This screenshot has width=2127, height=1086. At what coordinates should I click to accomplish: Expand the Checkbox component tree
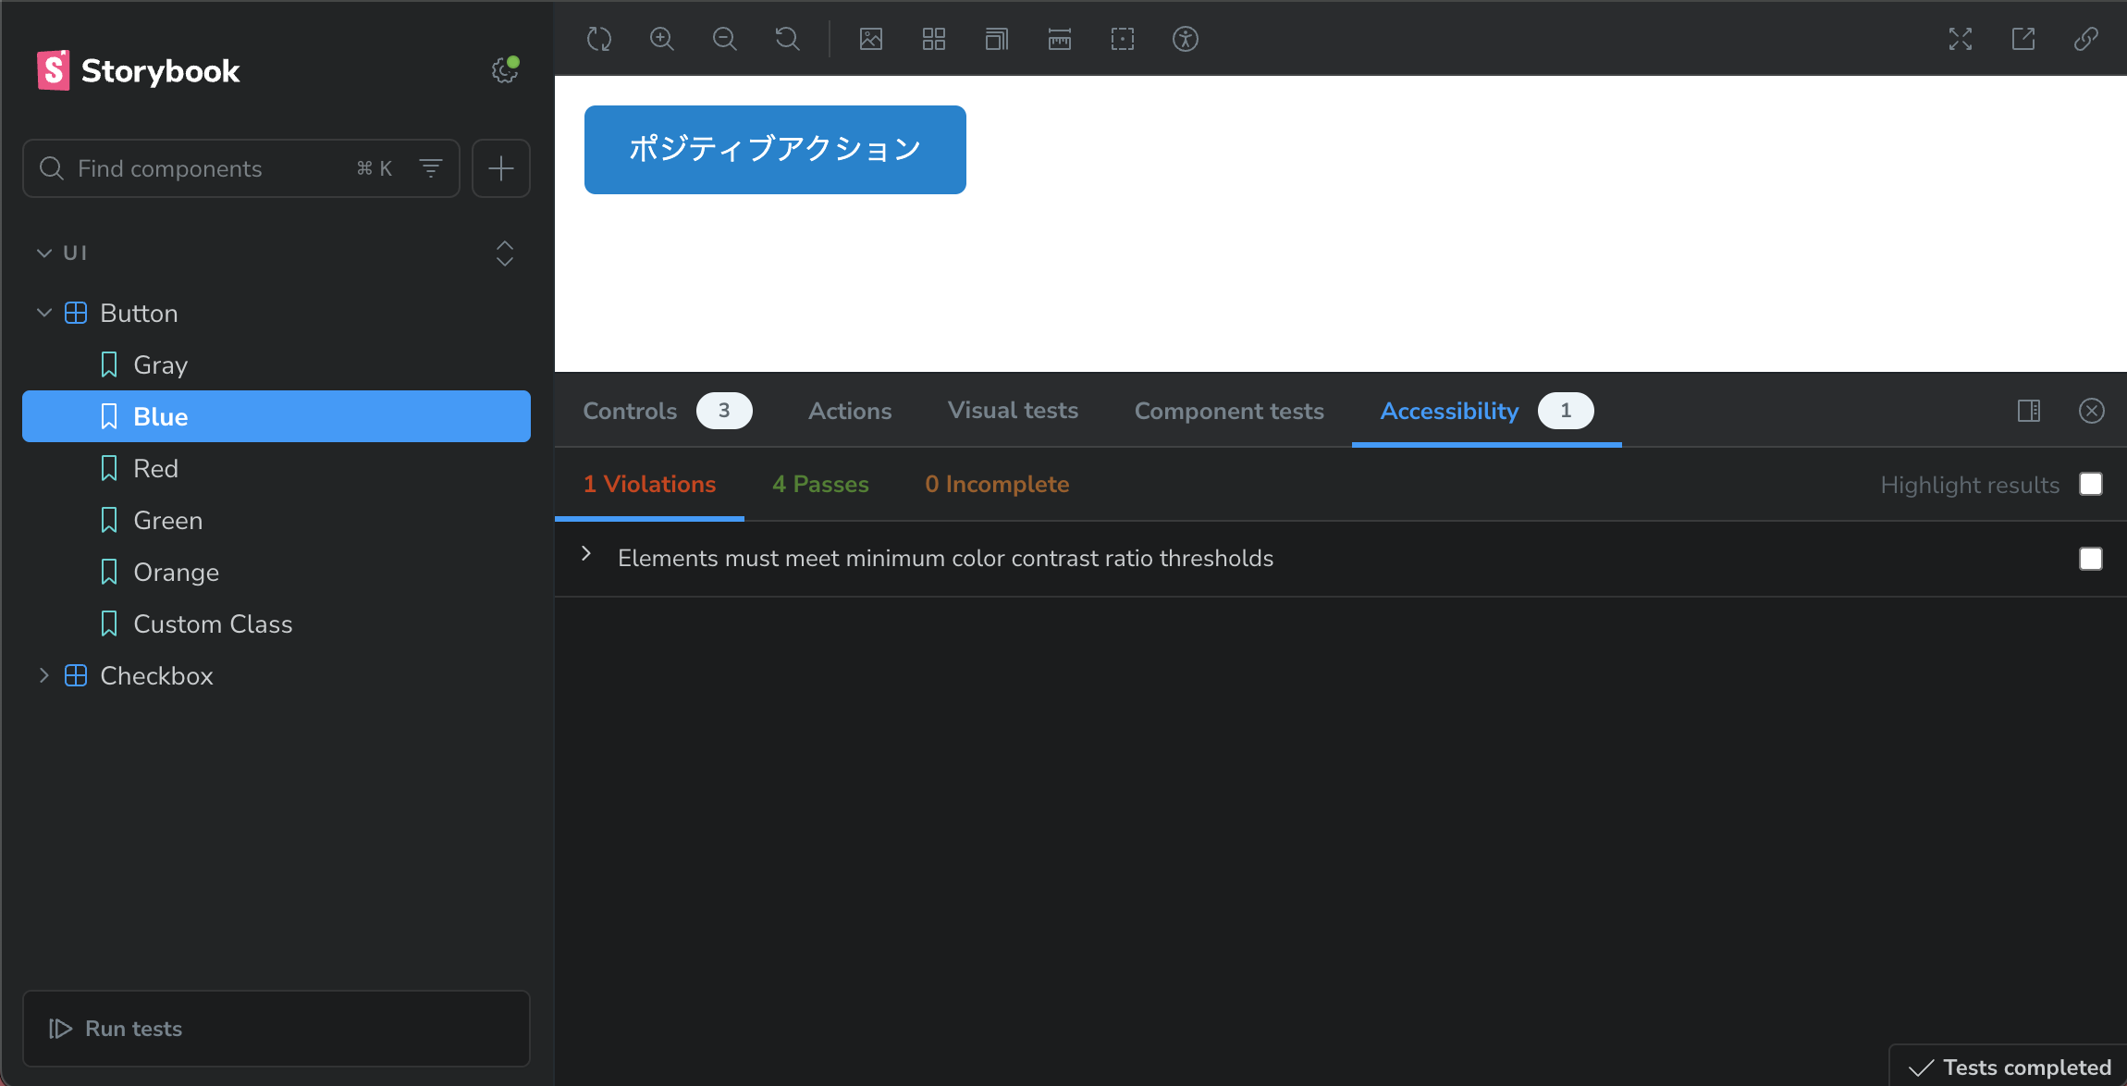tap(43, 675)
